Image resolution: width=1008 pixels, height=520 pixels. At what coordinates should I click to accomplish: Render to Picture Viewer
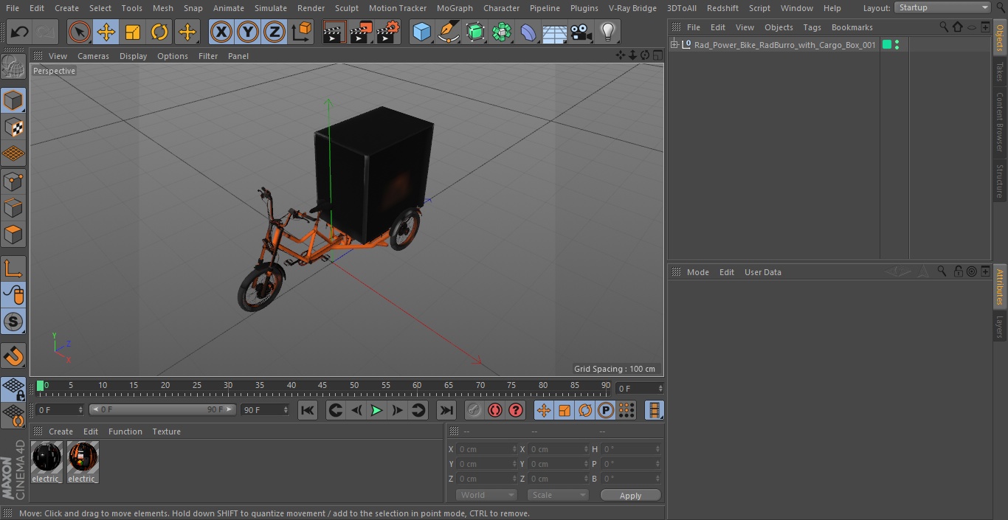pos(361,32)
